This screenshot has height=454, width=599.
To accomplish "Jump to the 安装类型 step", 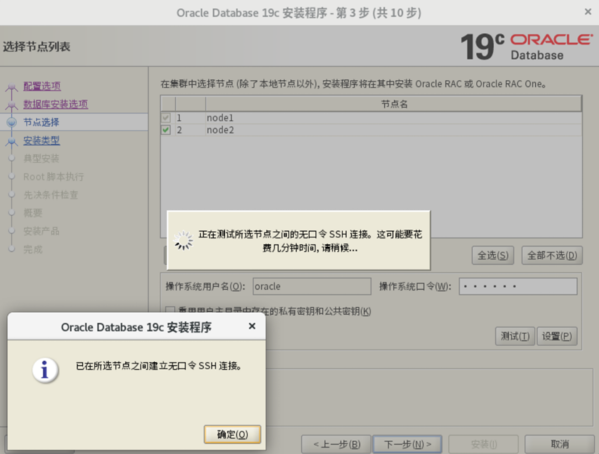I will [x=41, y=141].
